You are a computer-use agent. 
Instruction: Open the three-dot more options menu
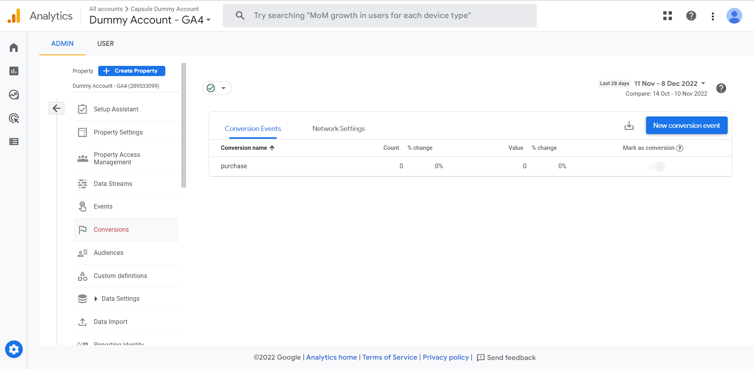(x=713, y=16)
